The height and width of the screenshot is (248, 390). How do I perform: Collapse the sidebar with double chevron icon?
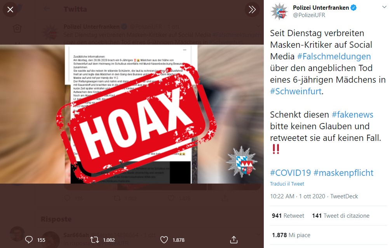tap(252, 9)
